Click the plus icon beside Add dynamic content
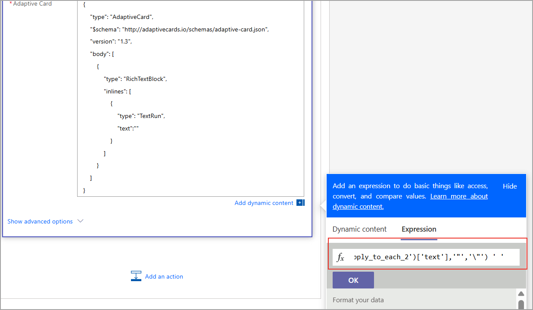This screenshot has height=310, width=533. (x=300, y=203)
